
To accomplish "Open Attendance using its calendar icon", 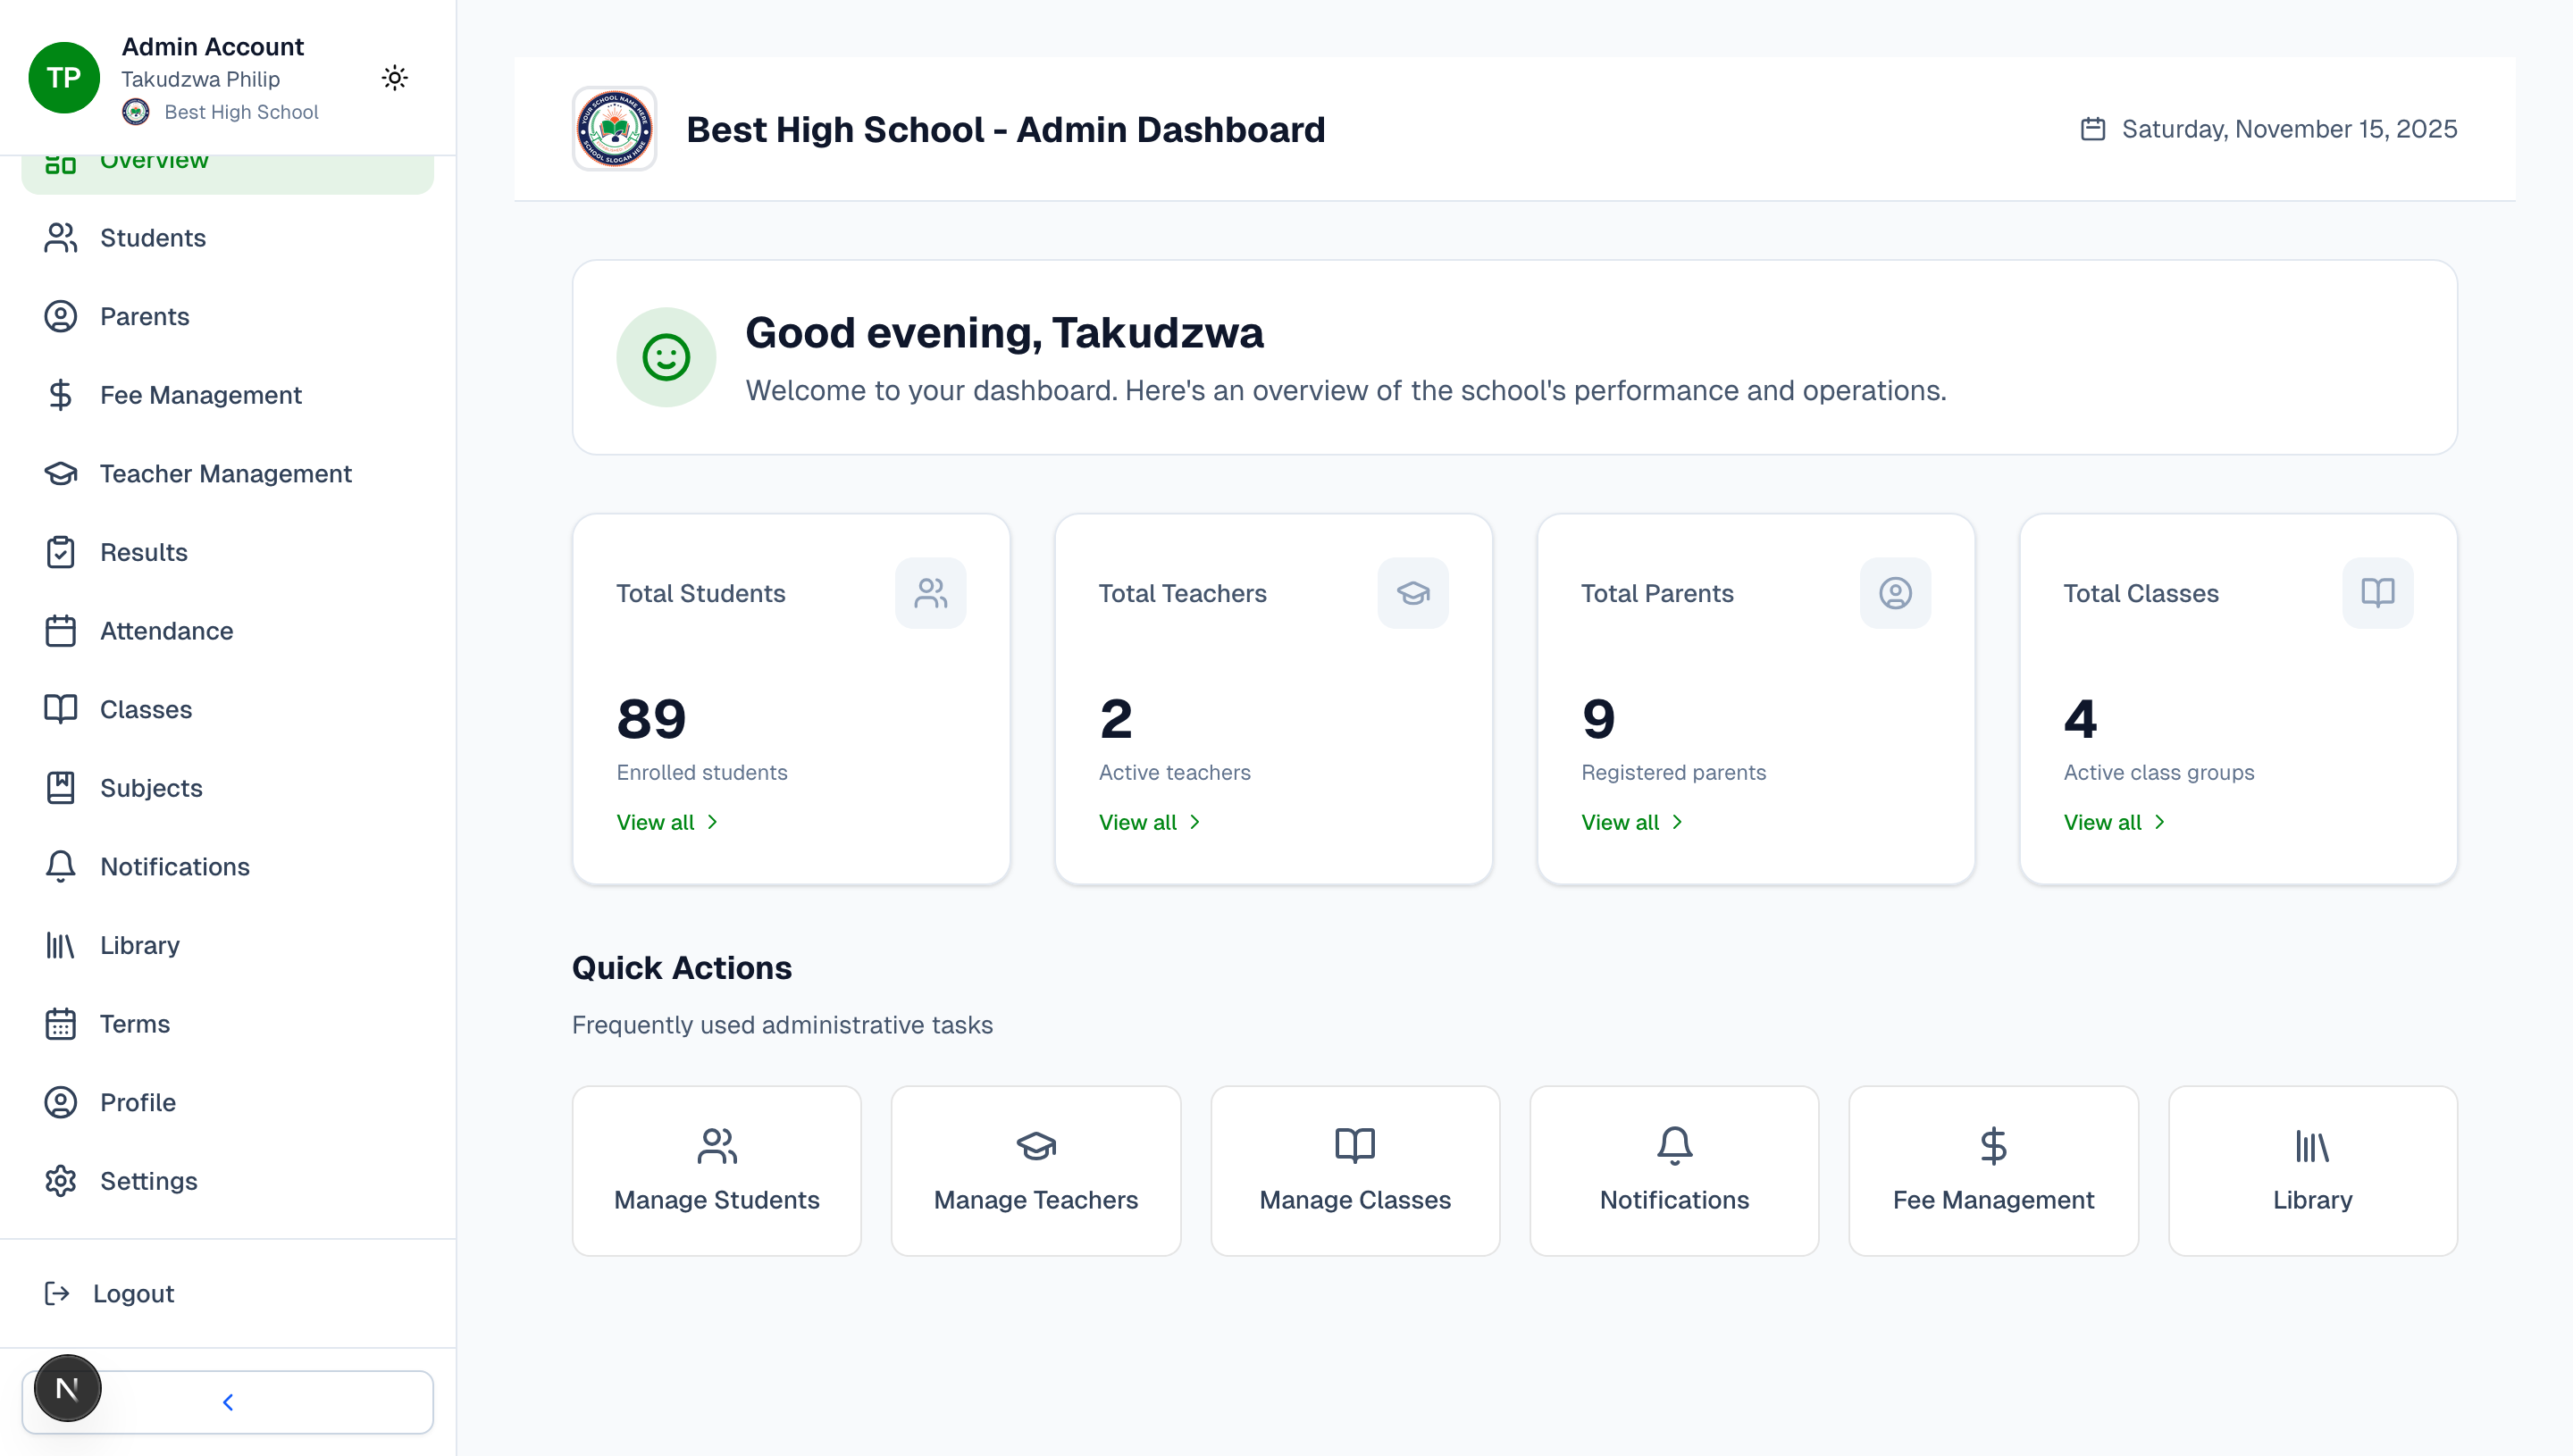I will pos(60,630).
